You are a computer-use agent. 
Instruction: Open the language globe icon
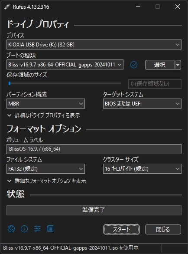tap(11, 229)
